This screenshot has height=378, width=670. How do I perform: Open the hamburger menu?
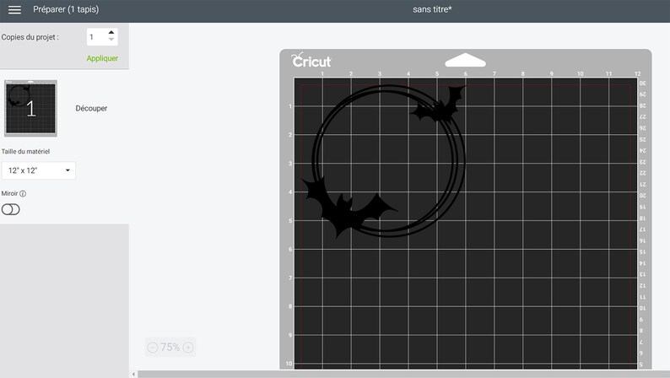[14, 9]
